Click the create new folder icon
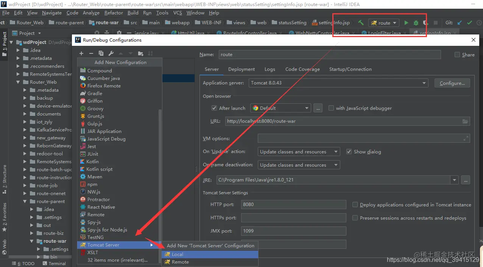Image resolution: width=483 pixels, height=267 pixels. (x=140, y=53)
